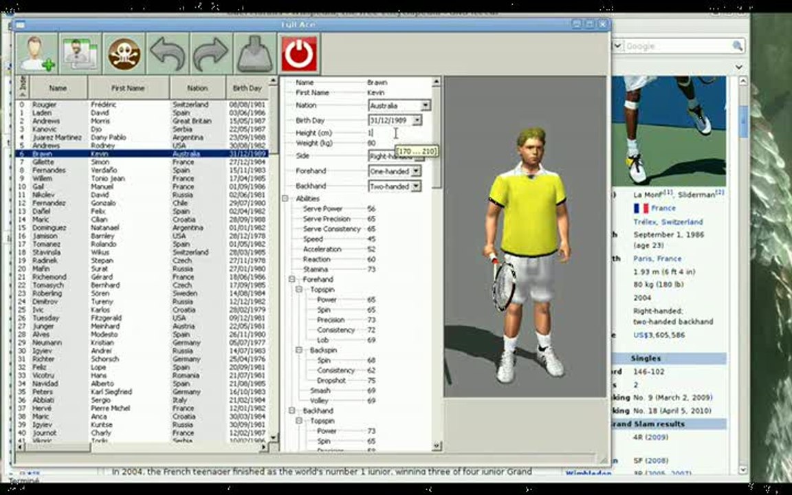Open the Nation Australia dropdown
The height and width of the screenshot is (495, 792).
[x=426, y=106]
